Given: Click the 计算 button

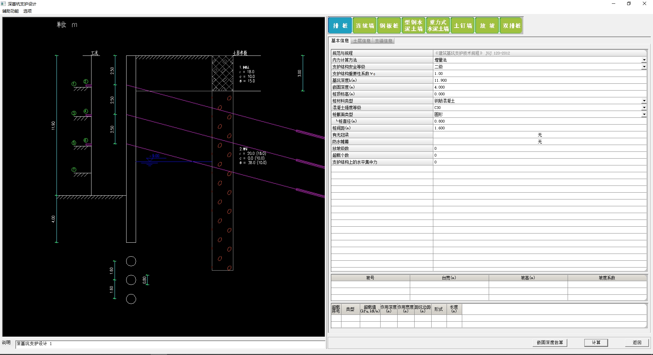Looking at the screenshot, I should pyautogui.click(x=596, y=342).
